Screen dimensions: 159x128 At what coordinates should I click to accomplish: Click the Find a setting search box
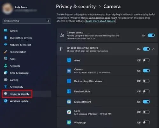tap(27, 21)
